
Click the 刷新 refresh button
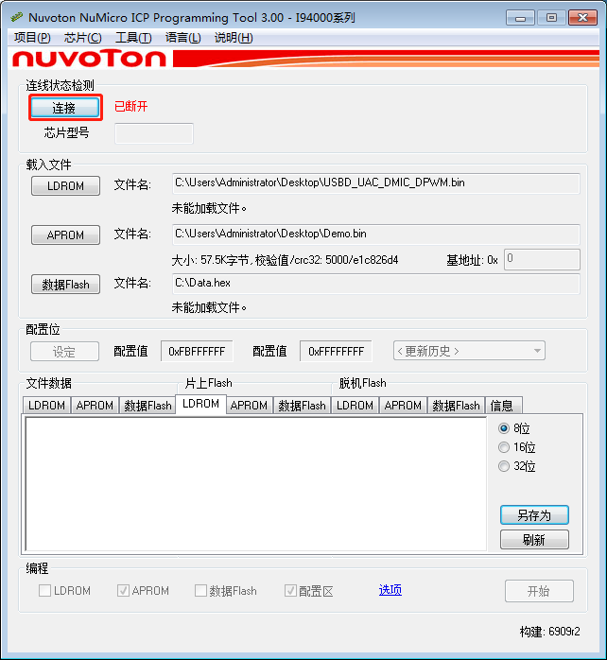pos(534,540)
